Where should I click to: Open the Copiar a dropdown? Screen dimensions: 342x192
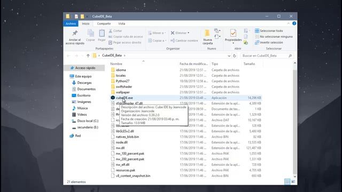pos(157,41)
